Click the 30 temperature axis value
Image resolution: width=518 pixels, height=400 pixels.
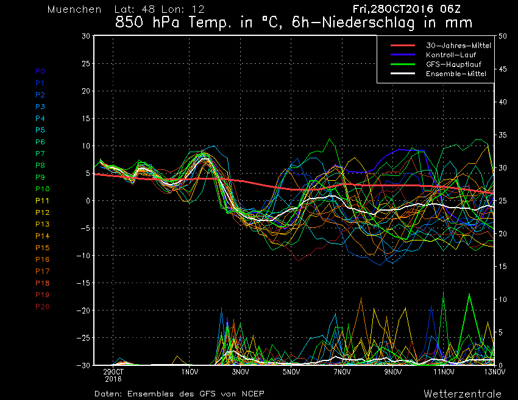point(86,36)
